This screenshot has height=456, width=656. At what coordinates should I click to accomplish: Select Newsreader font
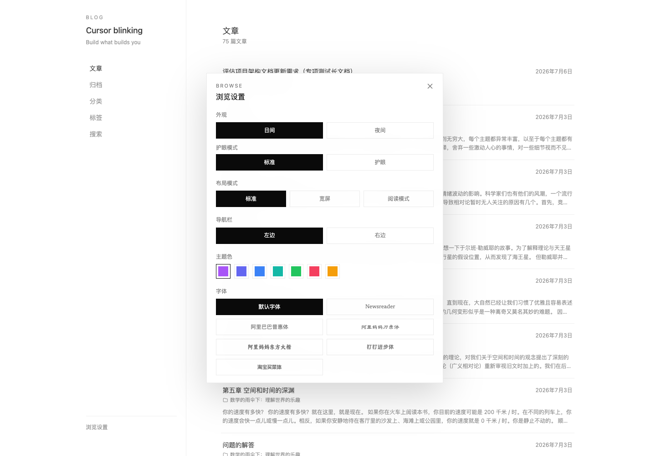click(x=380, y=307)
